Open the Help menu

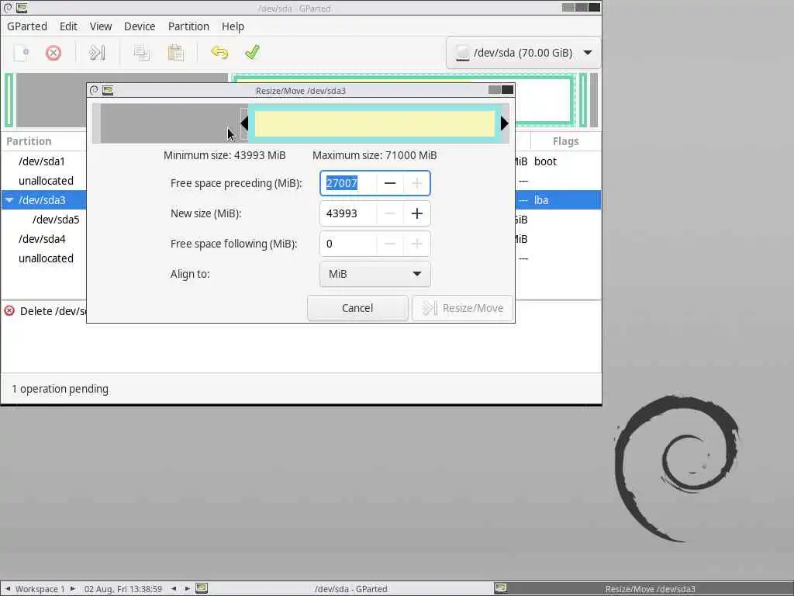pyautogui.click(x=233, y=26)
